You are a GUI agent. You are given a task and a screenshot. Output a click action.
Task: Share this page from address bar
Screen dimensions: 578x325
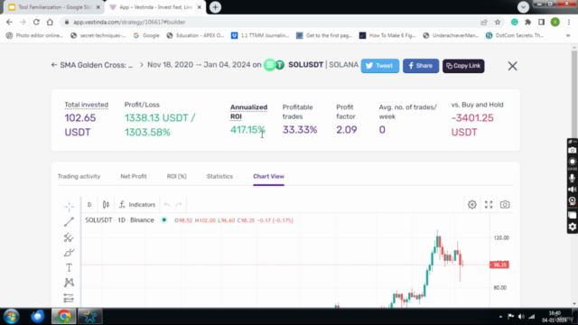click(x=484, y=22)
